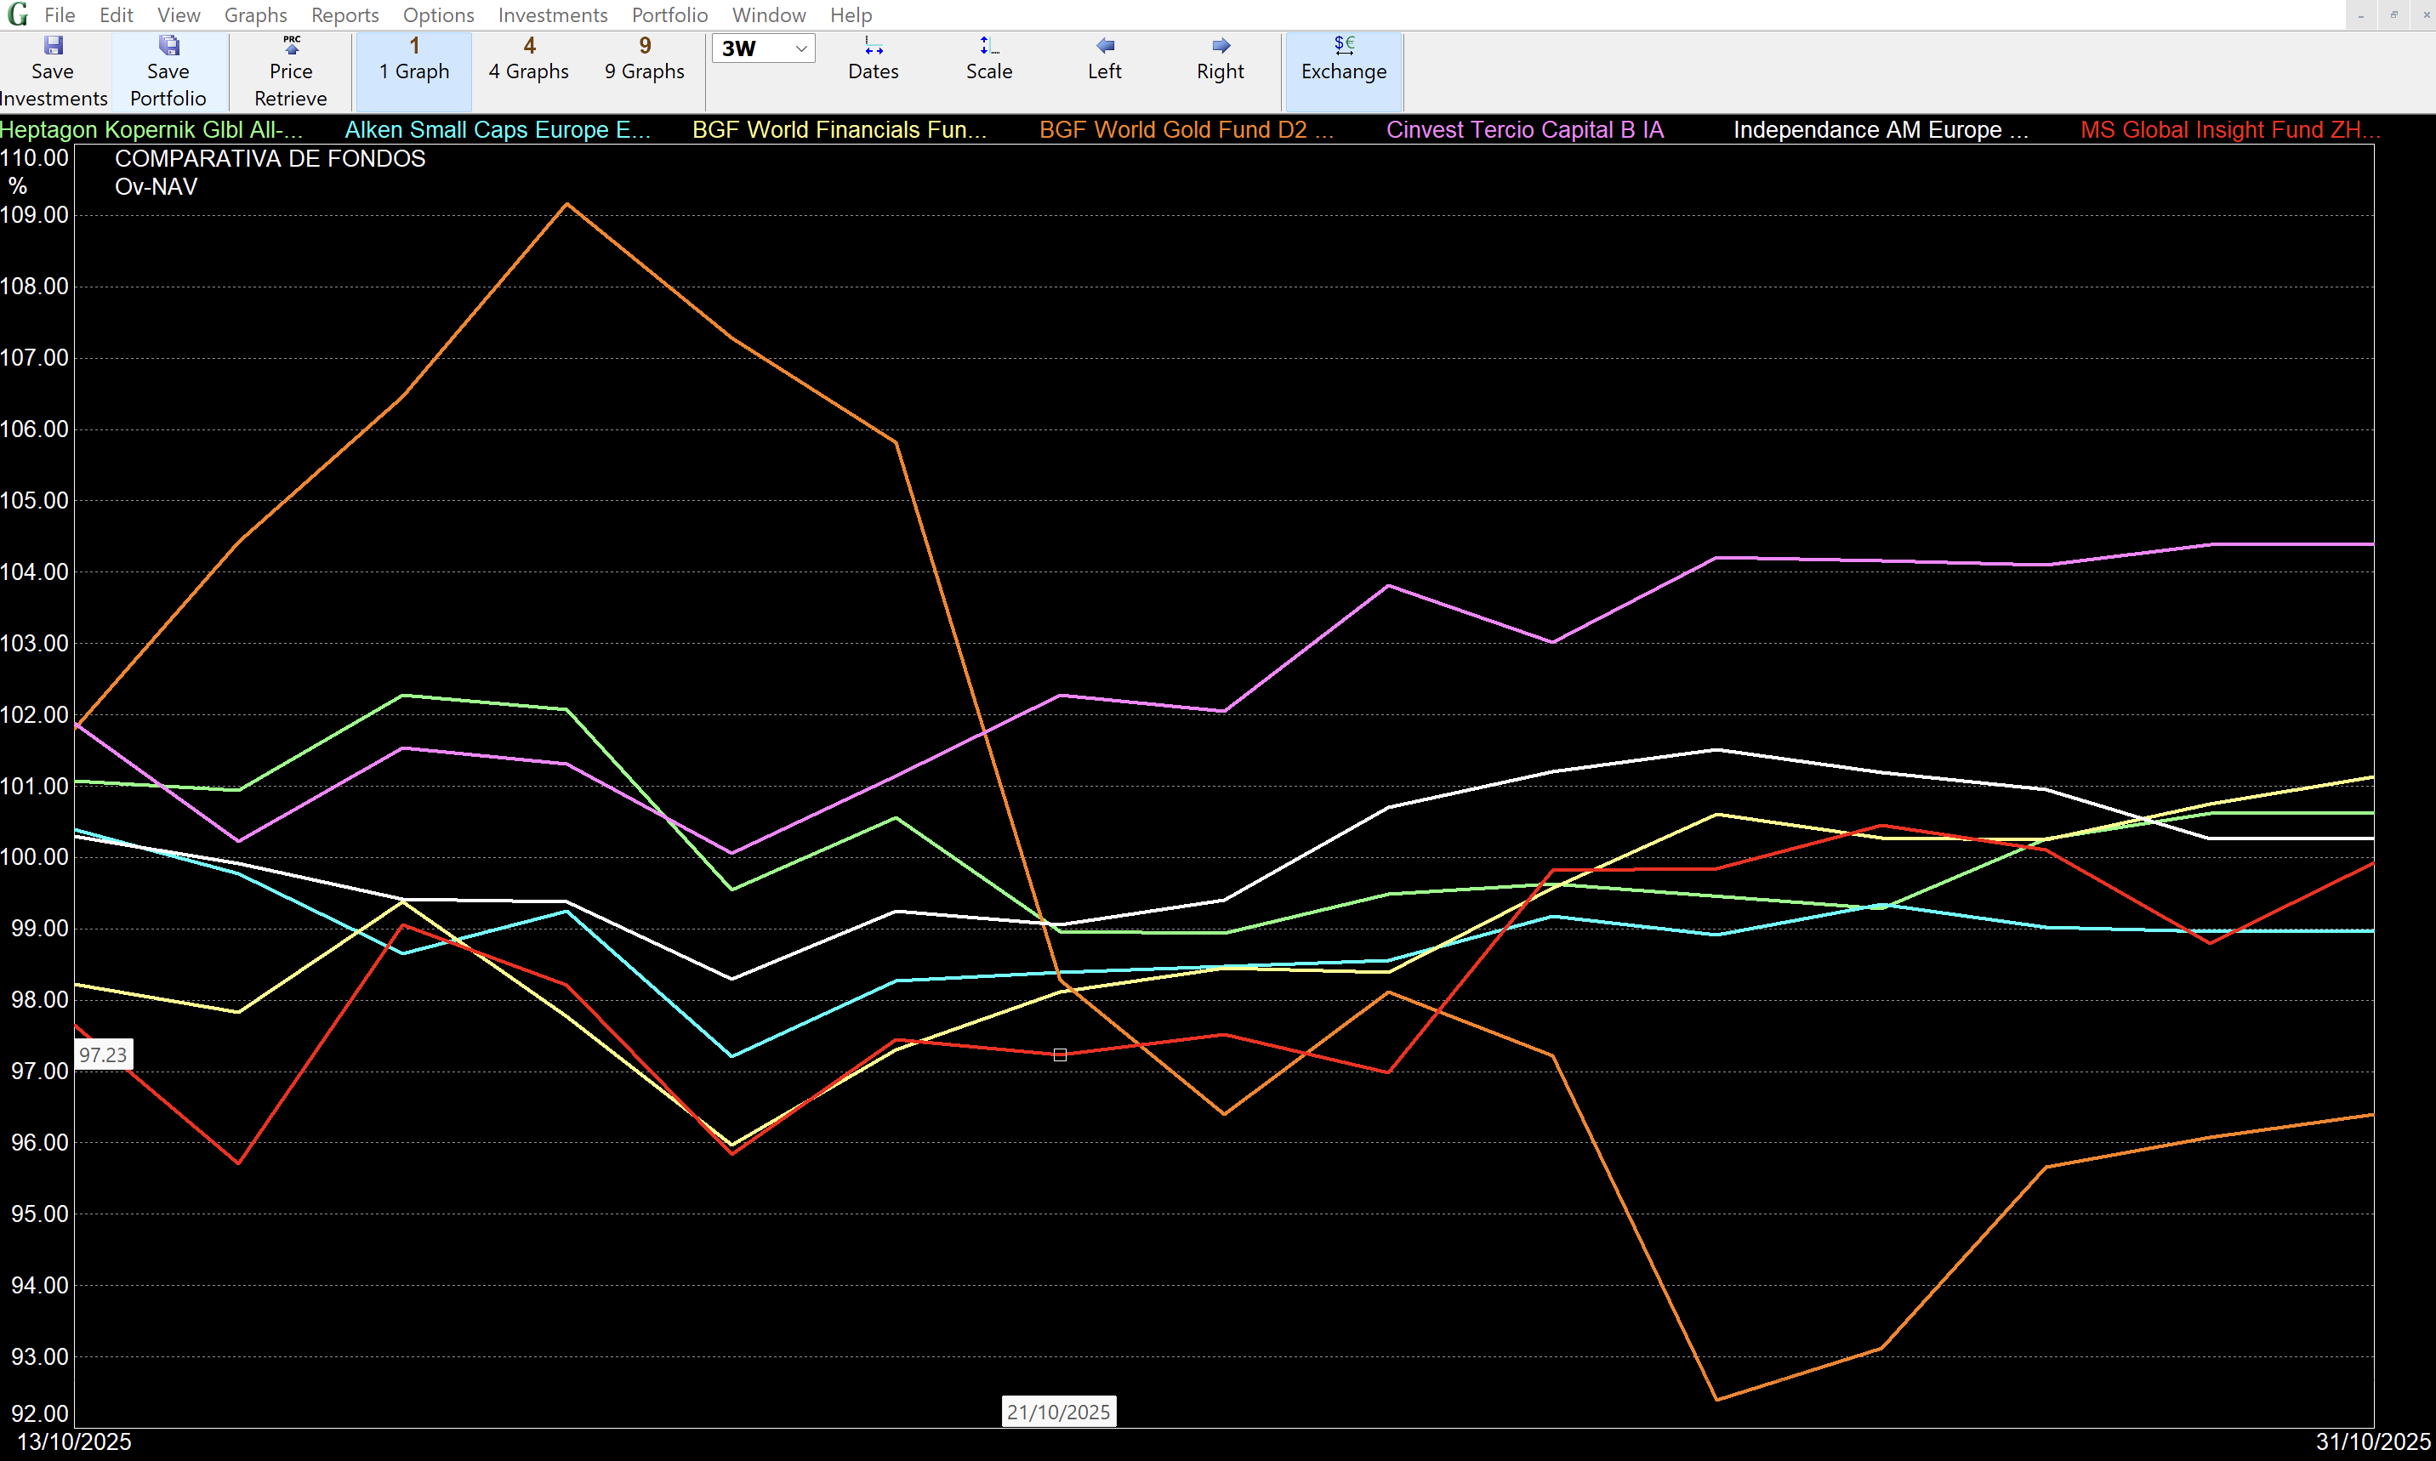Open the Reports menu
The height and width of the screenshot is (1461, 2436).
344,14
